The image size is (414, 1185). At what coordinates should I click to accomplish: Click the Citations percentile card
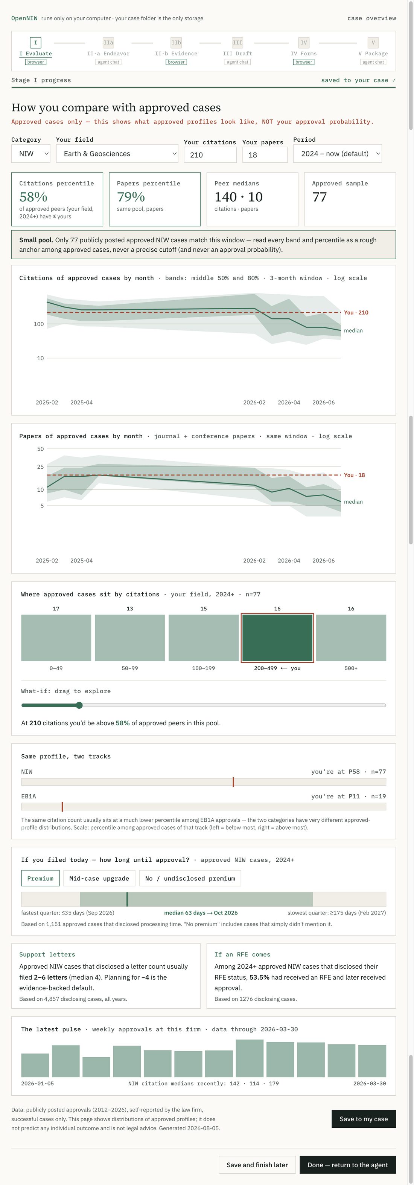pos(58,199)
